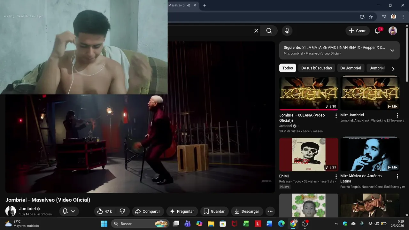Select the Todos filter chip
This screenshot has width=409, height=230.
(x=288, y=68)
